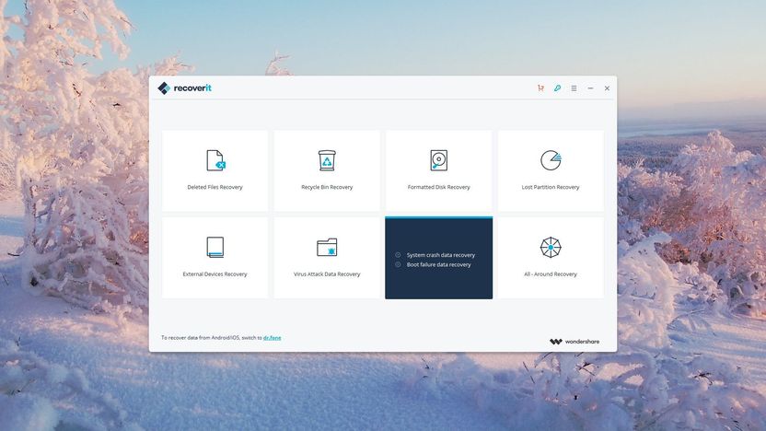Open Deleted Files Recovery icon

215,160
